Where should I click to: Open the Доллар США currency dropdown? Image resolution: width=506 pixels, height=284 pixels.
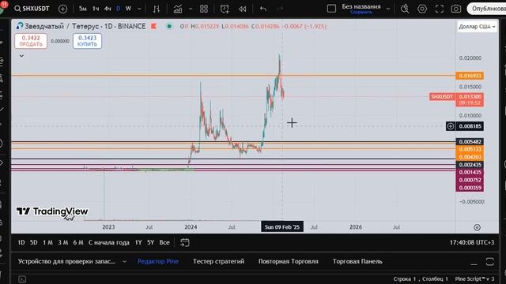click(477, 26)
